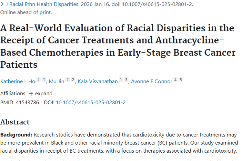The width and height of the screenshot is (242, 161).
Task: Click affiliation superscript 2 beside Mu Jin
Action: coord(73,80)
